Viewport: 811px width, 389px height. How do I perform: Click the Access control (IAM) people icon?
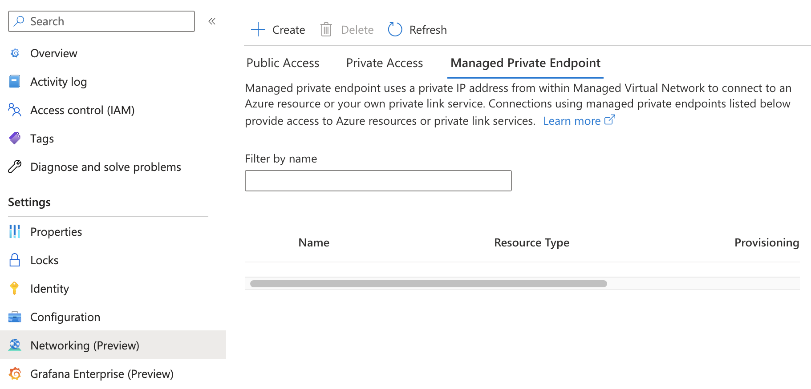point(15,110)
